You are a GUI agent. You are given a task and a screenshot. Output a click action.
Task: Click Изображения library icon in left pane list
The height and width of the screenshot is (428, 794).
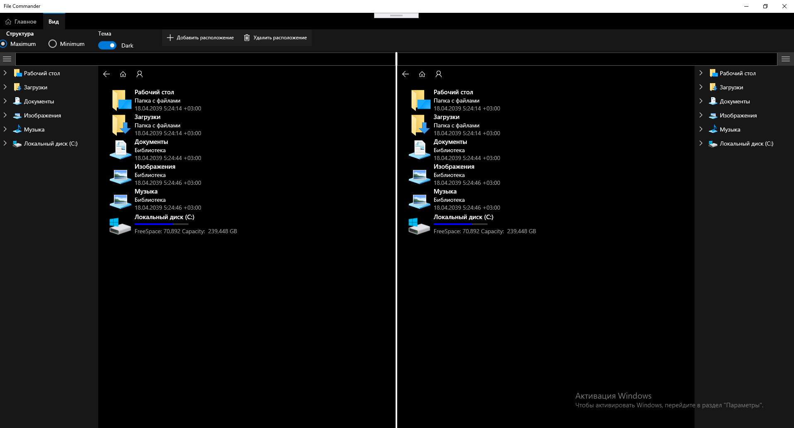point(121,176)
